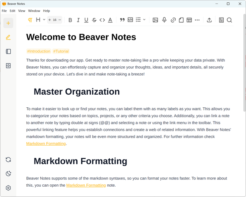Viewport: 246px width, 197px height.
Task: Toggle dark mode moon icon
Action: click(8, 174)
